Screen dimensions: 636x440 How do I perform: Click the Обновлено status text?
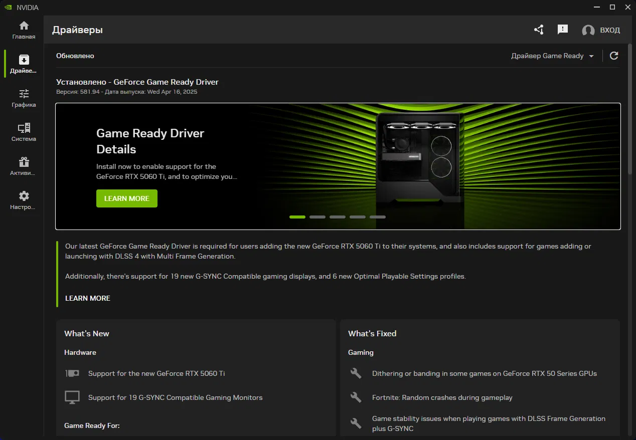coord(75,56)
